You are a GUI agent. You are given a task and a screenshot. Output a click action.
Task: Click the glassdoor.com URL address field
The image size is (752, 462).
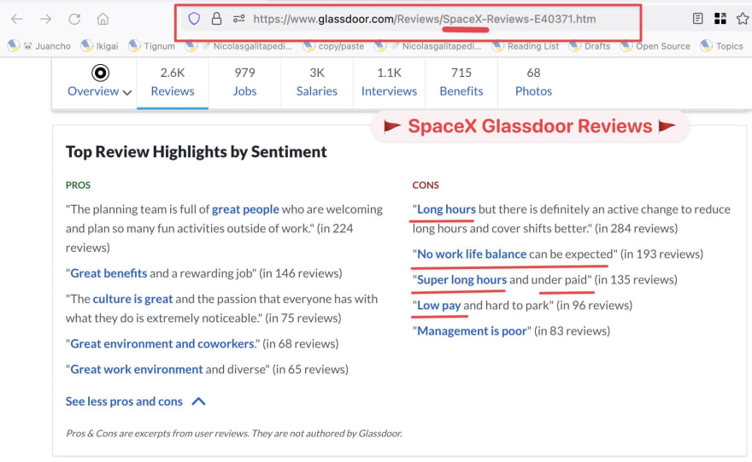tap(425, 19)
